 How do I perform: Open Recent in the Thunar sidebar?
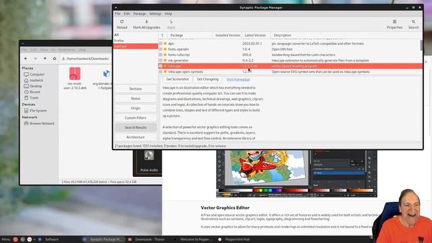(x=32, y=92)
